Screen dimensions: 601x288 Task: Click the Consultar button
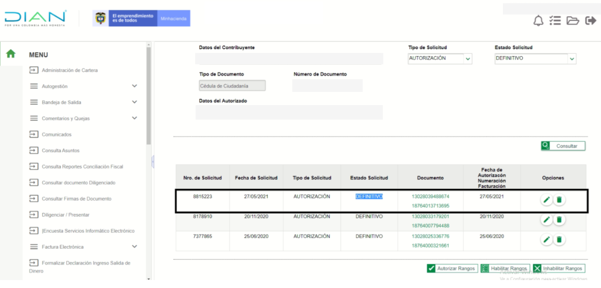coord(563,146)
